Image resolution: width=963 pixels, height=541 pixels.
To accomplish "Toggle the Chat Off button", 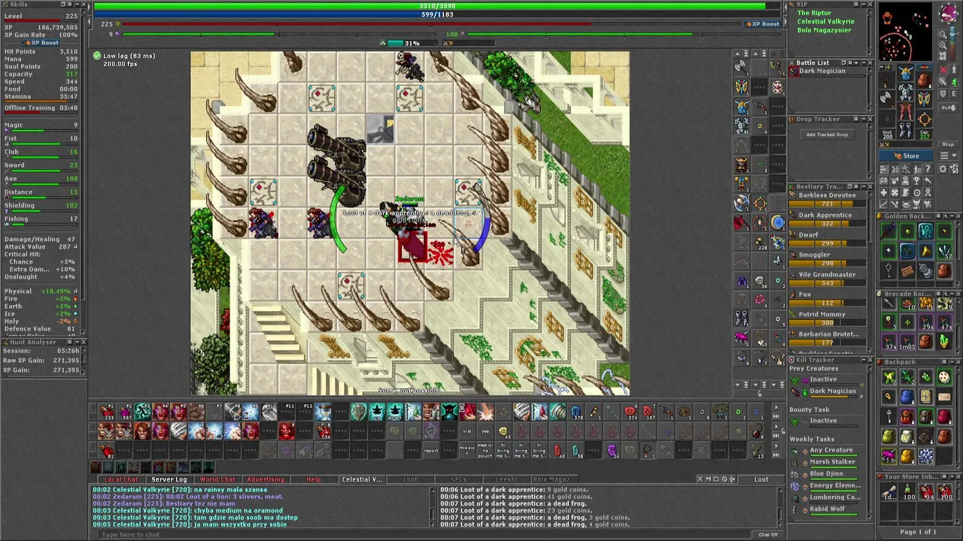I will coord(767,534).
